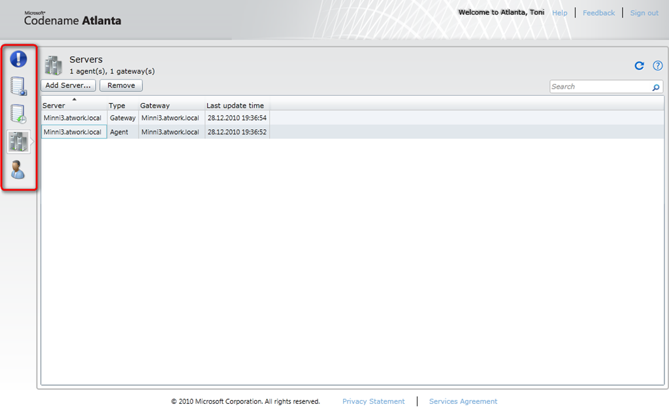This screenshot has width=669, height=413.
Task: Select the Minni3.atwork.local server cell in the Agent-type row
Action: (x=74, y=132)
